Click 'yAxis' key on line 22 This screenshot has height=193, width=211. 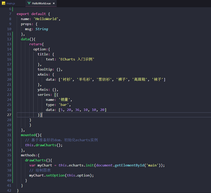pyautogui.click(x=43, y=90)
